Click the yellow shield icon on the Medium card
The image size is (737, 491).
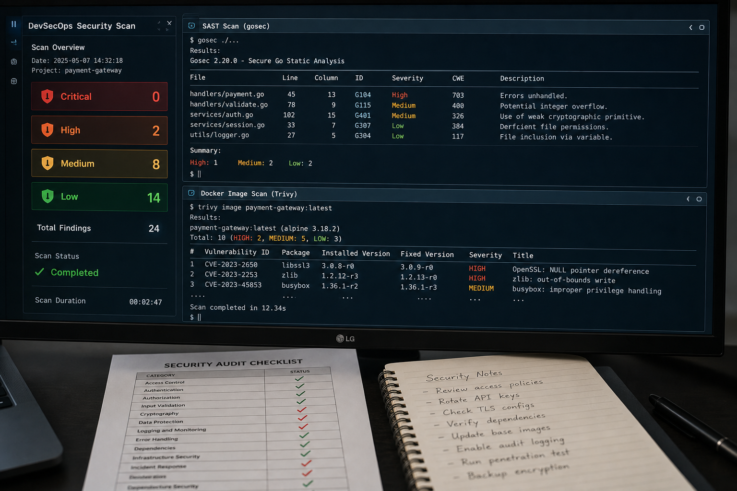(x=47, y=164)
